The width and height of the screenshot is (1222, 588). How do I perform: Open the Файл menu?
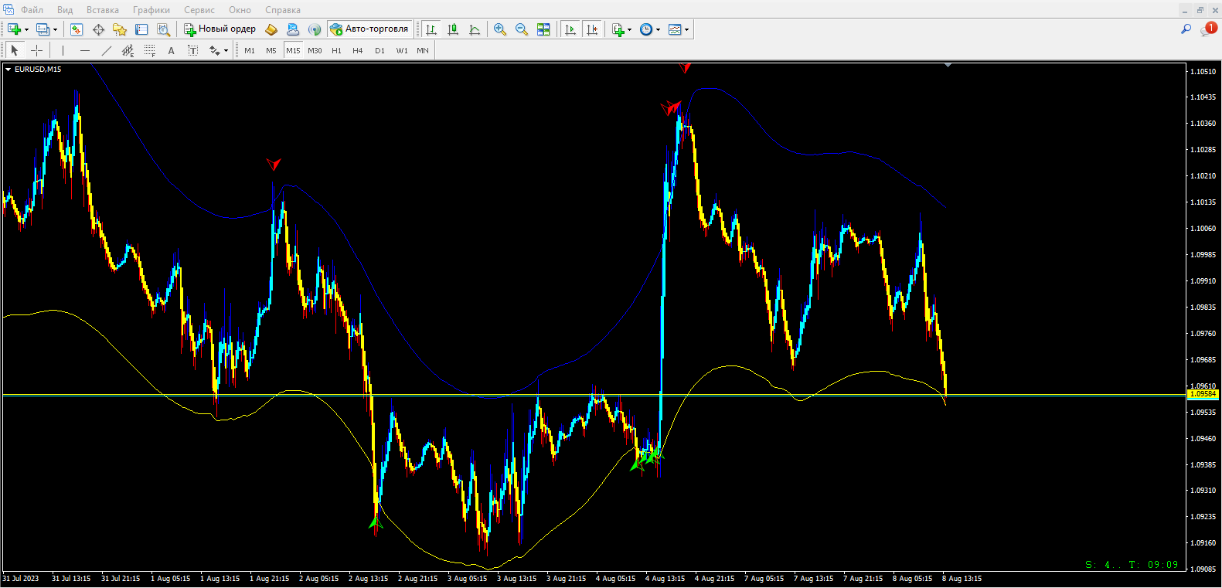click(32, 10)
